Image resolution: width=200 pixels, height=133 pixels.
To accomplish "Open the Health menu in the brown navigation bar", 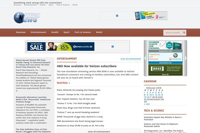I will tap(55, 32).
